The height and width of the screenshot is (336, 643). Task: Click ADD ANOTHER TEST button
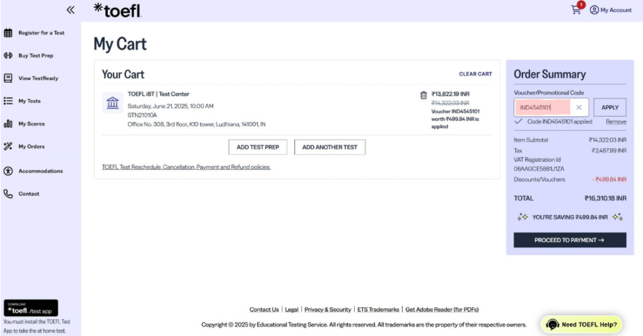click(330, 147)
